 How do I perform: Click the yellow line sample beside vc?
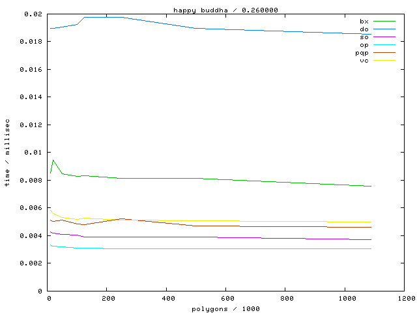pos(384,61)
